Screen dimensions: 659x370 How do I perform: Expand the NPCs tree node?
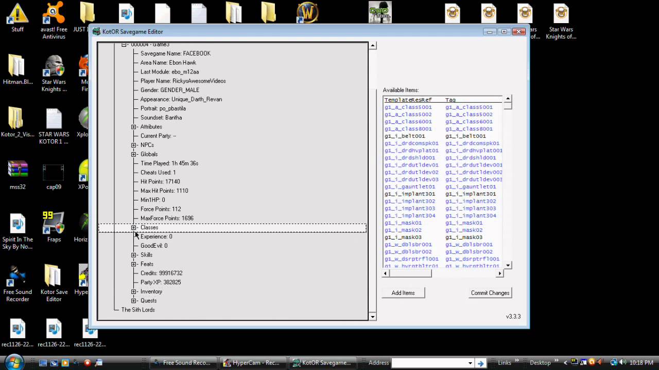(x=134, y=145)
